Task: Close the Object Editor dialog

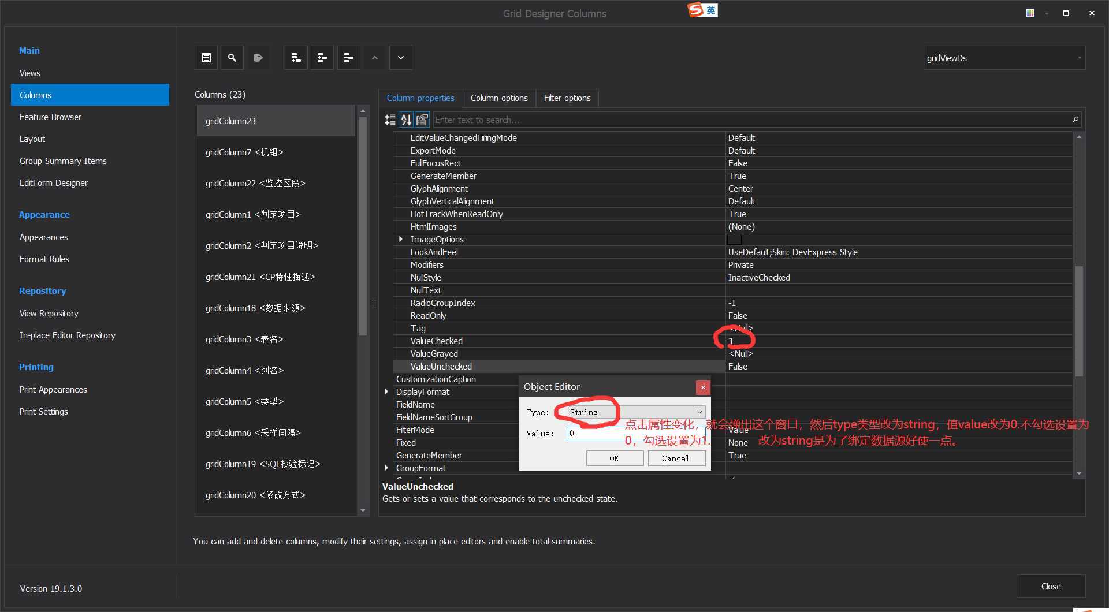Action: [x=703, y=387]
